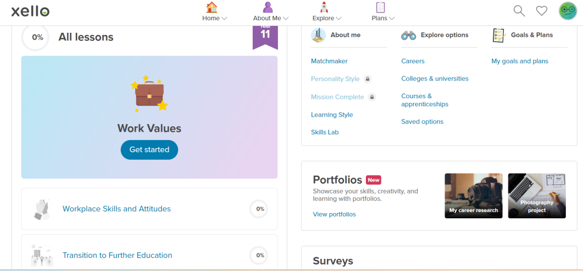Click the Year 11 purple ribbon badge
The image size is (583, 271).
click(265, 36)
